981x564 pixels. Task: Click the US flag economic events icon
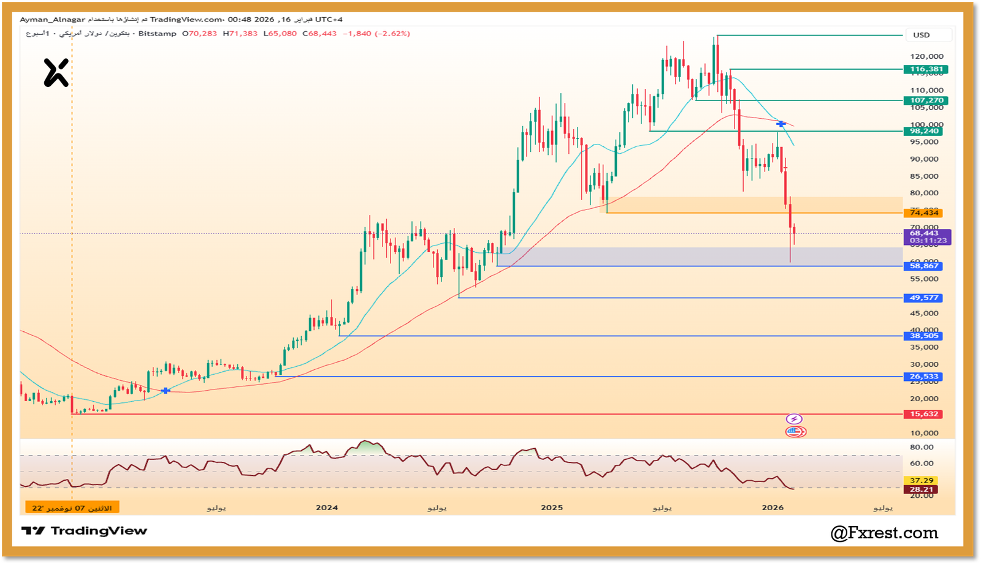795,432
